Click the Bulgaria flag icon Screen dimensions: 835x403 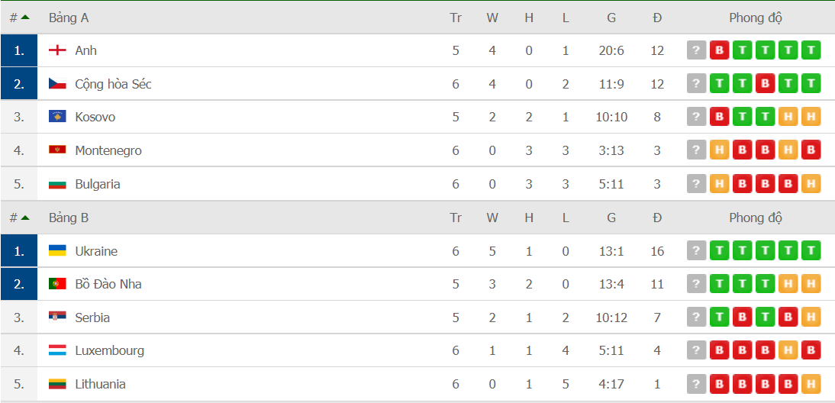click(x=57, y=184)
